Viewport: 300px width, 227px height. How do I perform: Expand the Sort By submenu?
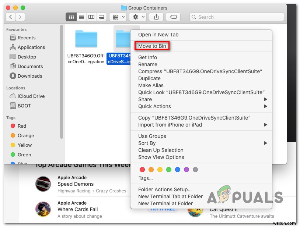pos(147,143)
